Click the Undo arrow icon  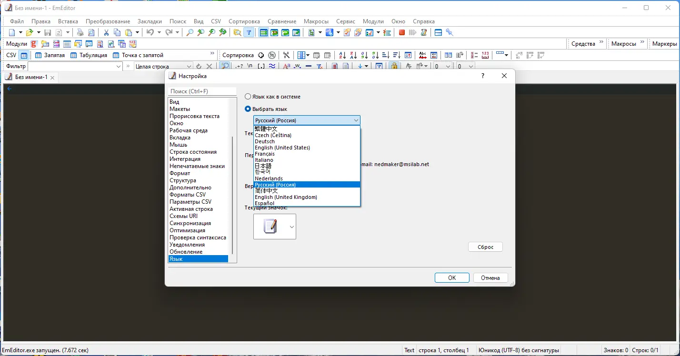coord(150,32)
